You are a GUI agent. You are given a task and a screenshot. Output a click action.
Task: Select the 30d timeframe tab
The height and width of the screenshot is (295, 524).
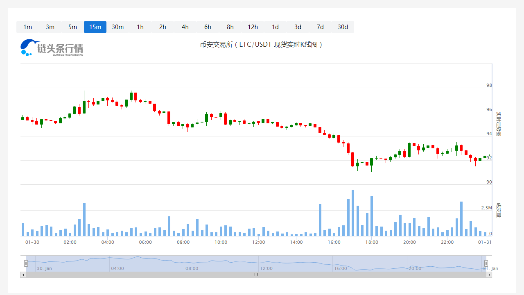pos(343,27)
